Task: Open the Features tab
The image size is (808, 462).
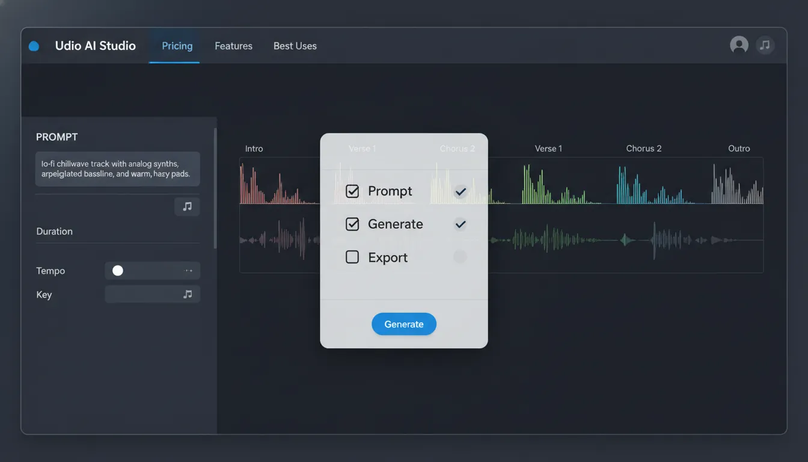Action: pyautogui.click(x=233, y=46)
